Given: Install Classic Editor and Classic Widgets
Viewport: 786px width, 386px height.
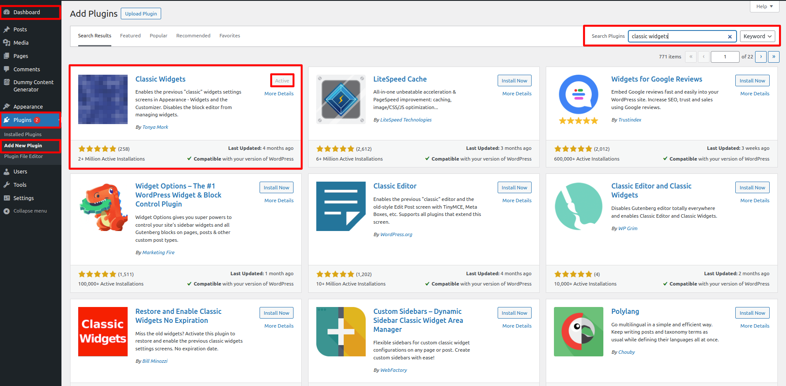Looking at the screenshot, I should coord(752,188).
